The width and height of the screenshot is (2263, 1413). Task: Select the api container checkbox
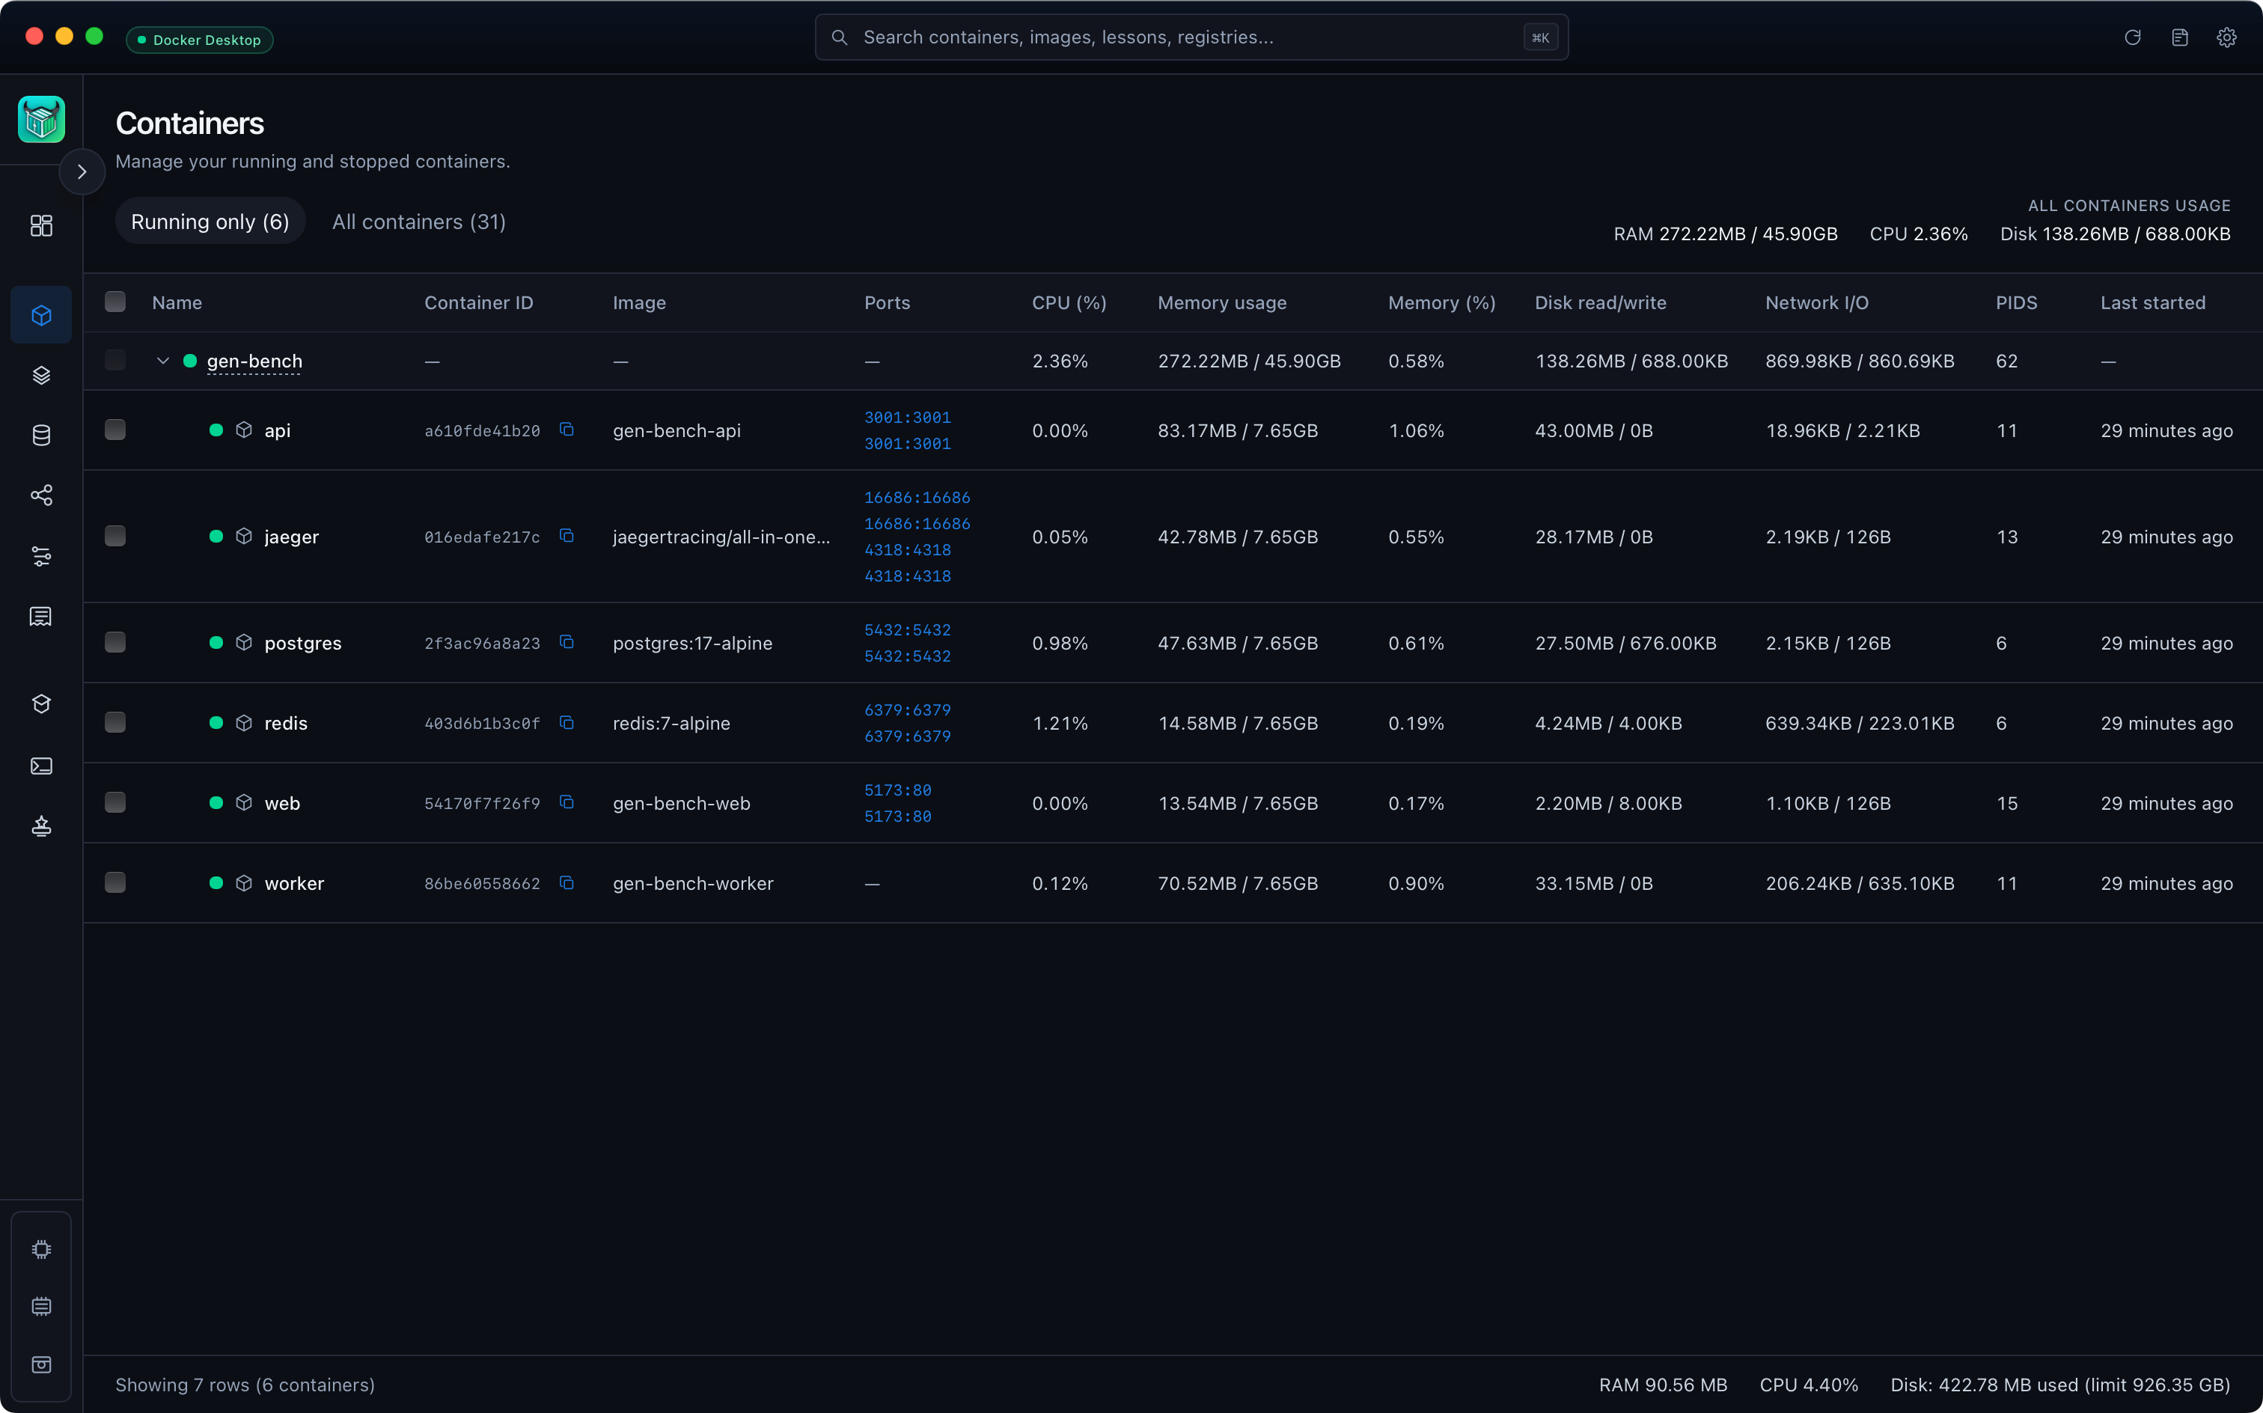115,429
